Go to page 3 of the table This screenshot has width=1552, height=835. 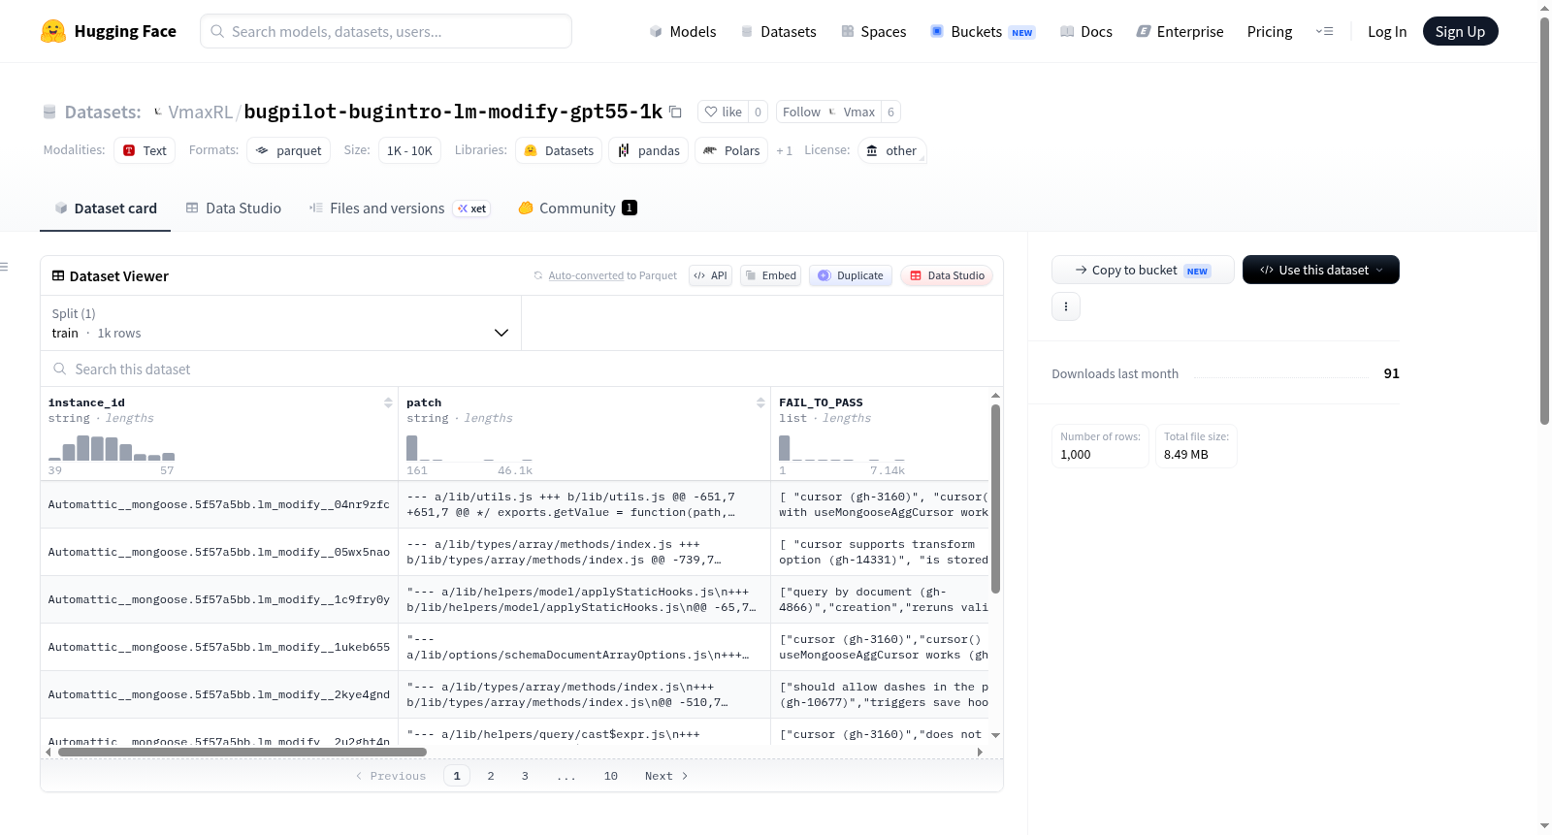(x=525, y=776)
